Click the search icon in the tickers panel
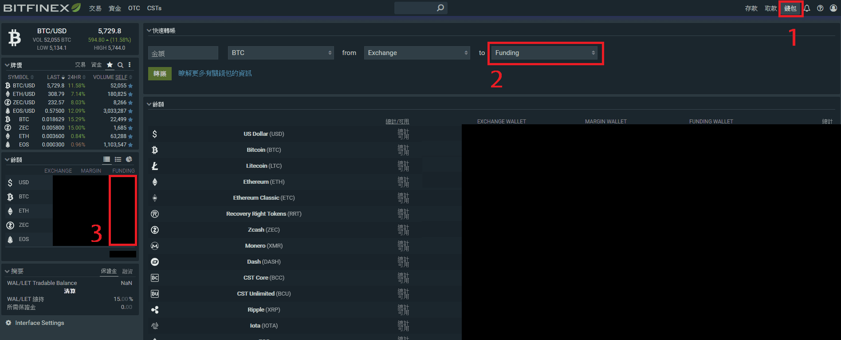This screenshot has width=841, height=340. (x=120, y=65)
